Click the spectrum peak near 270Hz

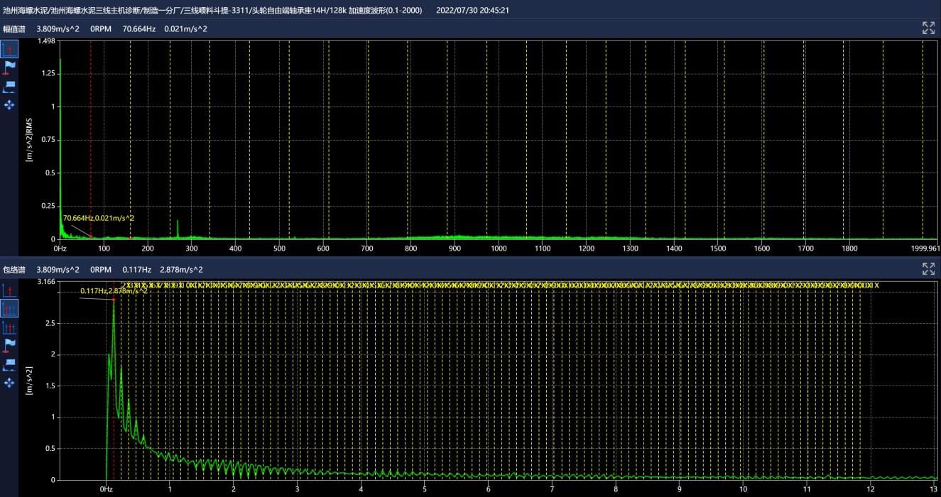click(x=178, y=226)
